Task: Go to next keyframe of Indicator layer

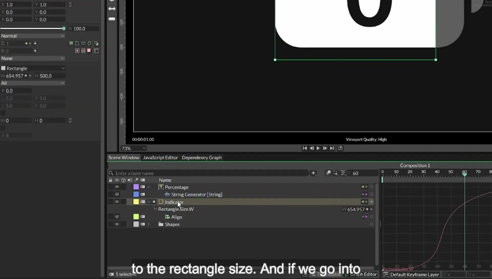Action: click(x=366, y=202)
